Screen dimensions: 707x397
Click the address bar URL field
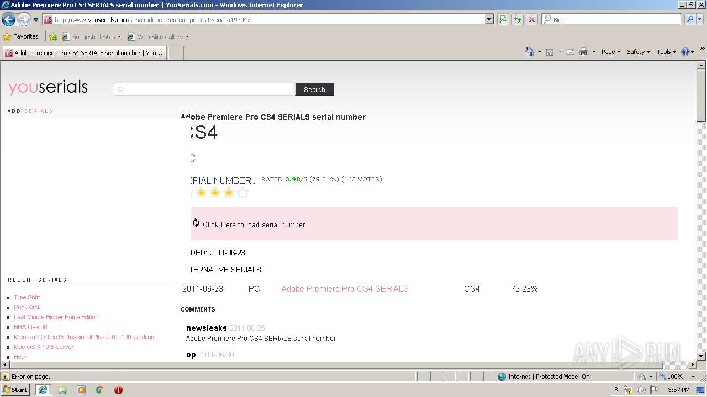click(264, 19)
